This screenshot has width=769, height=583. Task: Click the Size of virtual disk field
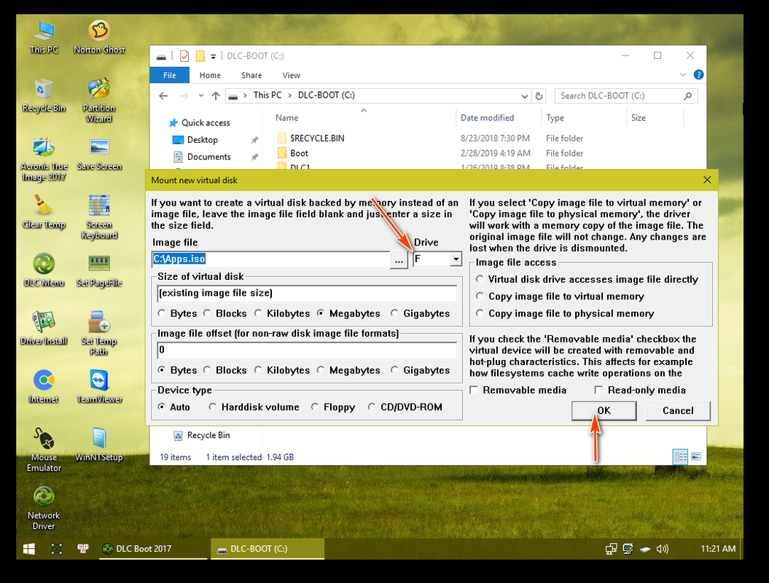(307, 293)
